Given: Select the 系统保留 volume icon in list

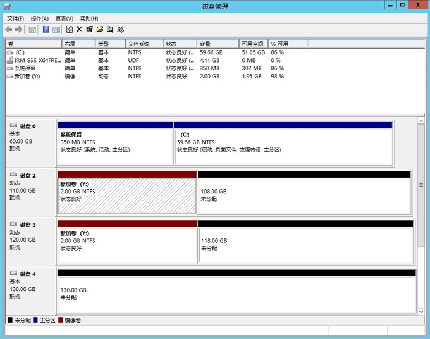Looking at the screenshot, I should click(x=10, y=68).
